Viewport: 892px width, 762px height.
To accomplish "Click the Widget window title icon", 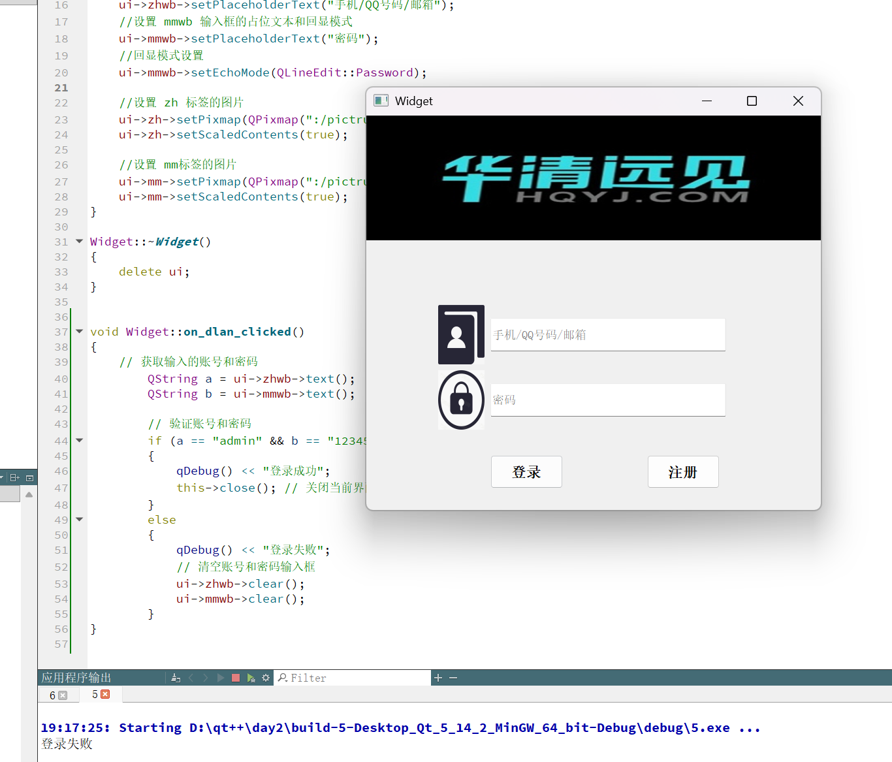I will point(381,101).
